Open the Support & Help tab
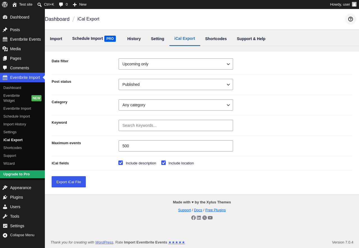This screenshot has width=359, height=248. (x=251, y=39)
